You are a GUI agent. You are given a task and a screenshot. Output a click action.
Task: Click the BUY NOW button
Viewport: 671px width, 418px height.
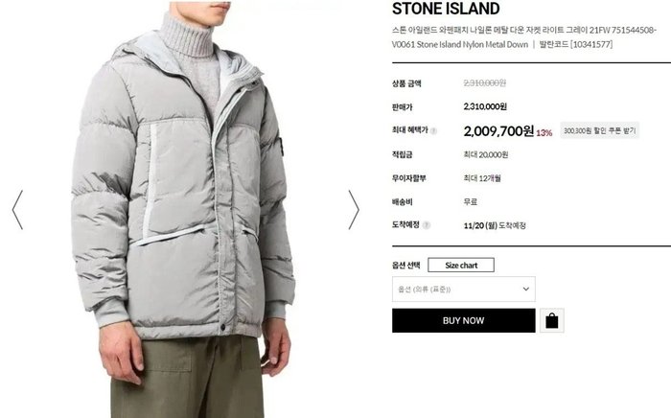pos(463,320)
